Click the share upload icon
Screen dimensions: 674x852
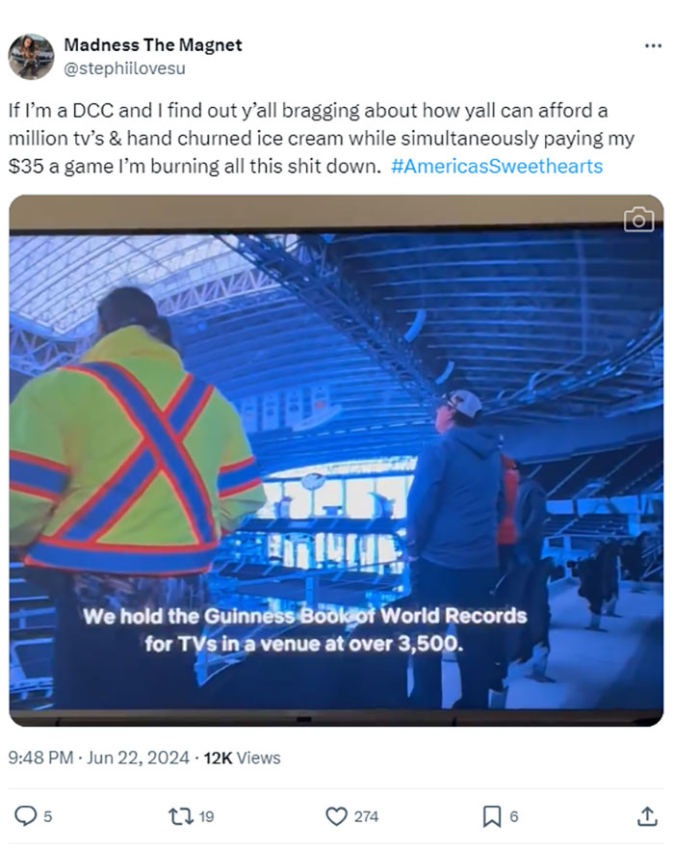coord(647,816)
